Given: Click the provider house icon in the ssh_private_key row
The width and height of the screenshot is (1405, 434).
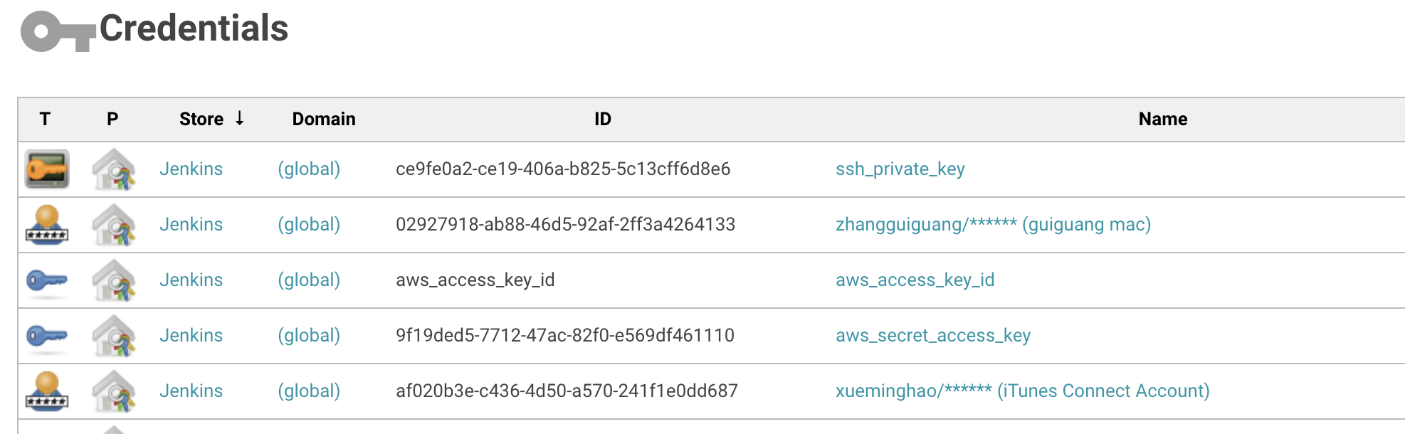Looking at the screenshot, I should (x=114, y=169).
